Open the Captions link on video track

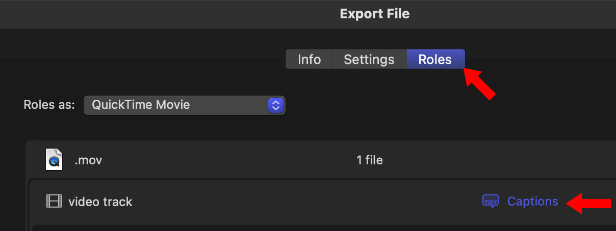pos(532,201)
